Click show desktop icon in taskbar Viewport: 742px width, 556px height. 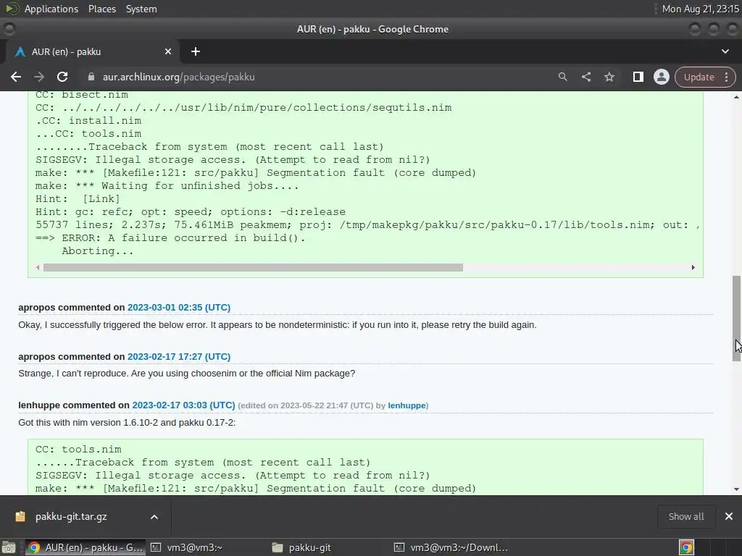(9, 547)
